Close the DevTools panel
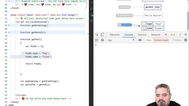189x106 pixels. (x=186, y=35)
